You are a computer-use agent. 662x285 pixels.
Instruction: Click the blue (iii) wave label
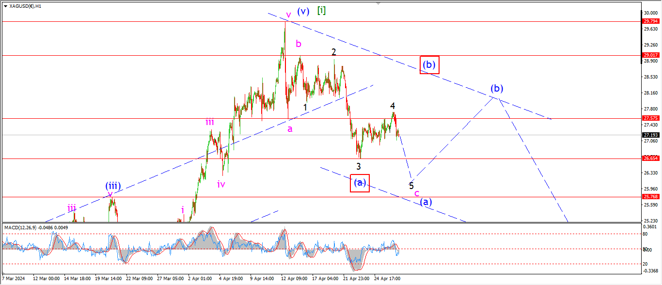pyautogui.click(x=113, y=185)
